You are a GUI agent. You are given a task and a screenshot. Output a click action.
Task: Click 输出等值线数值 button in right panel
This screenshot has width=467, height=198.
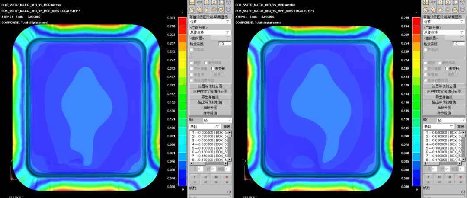pos(444,102)
